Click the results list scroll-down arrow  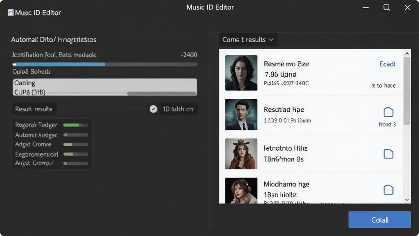(x=407, y=200)
